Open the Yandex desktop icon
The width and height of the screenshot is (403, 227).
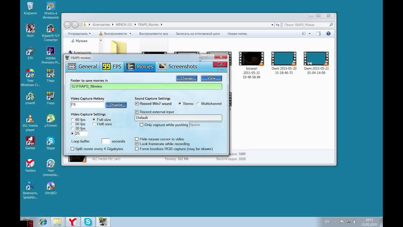point(30,166)
